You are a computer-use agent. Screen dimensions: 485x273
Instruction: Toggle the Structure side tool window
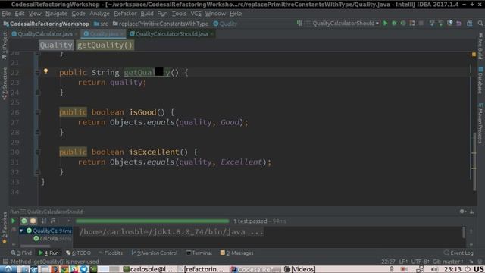point(5,83)
